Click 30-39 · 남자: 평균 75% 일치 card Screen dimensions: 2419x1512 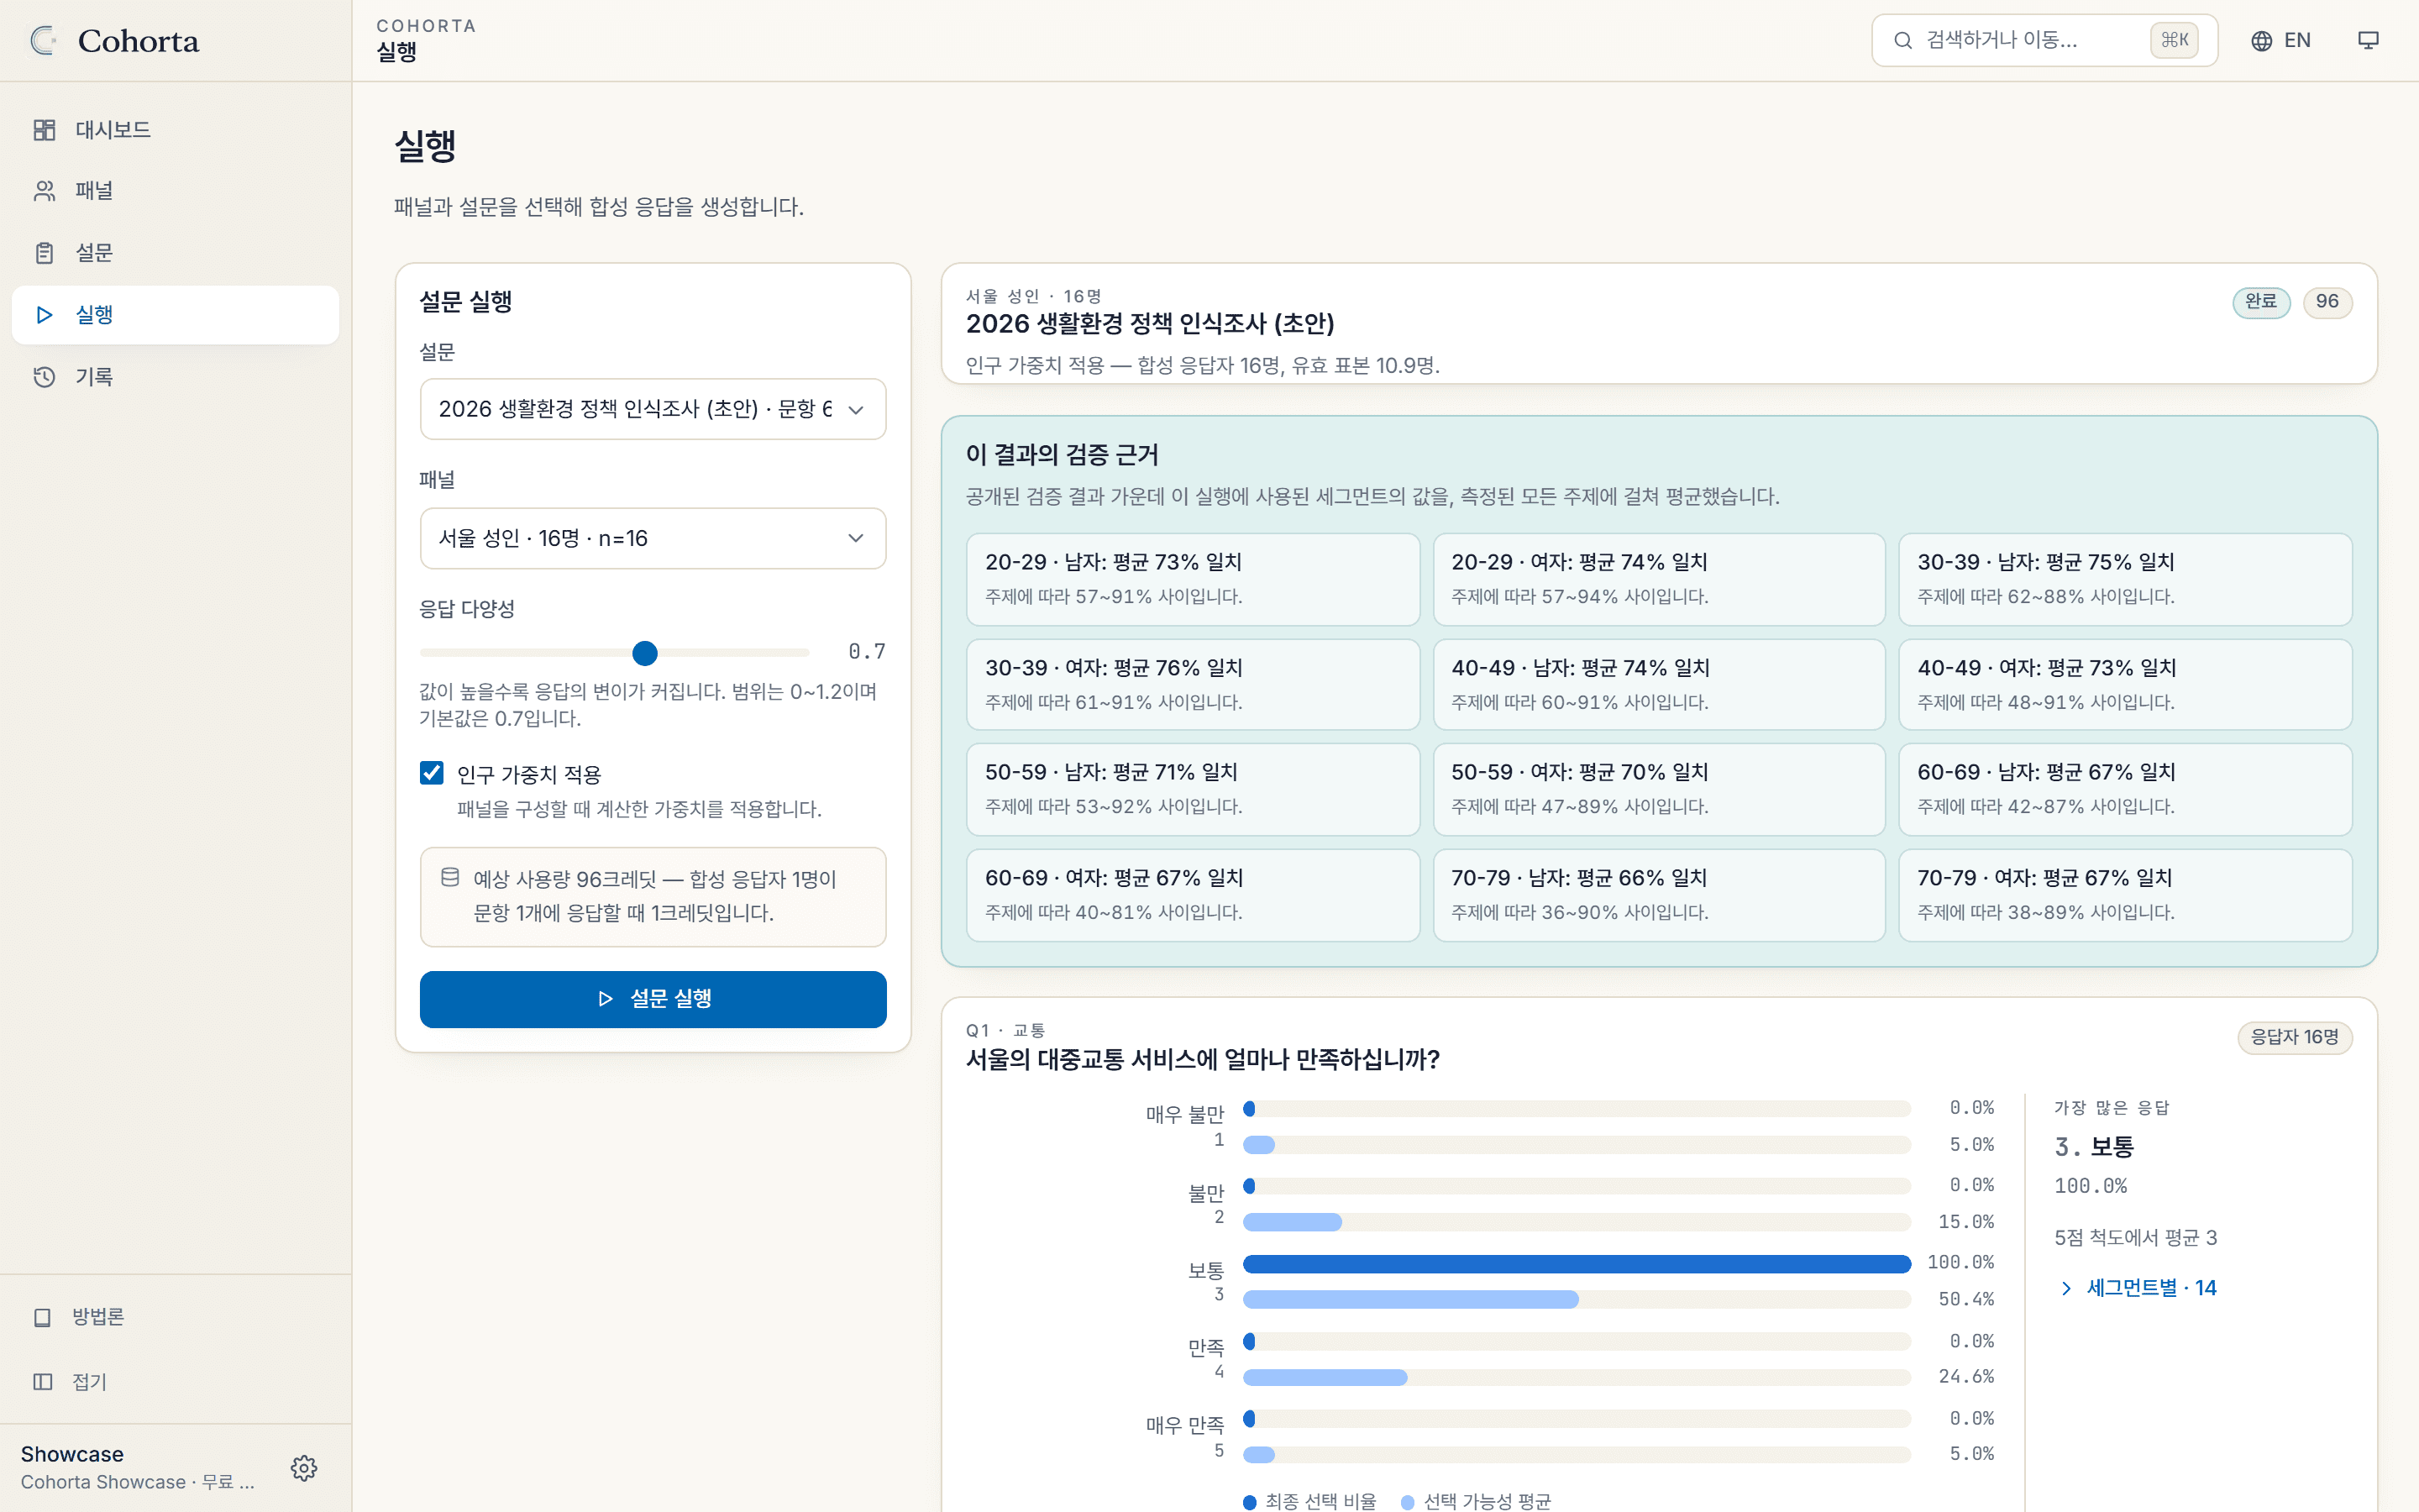[2125, 579]
